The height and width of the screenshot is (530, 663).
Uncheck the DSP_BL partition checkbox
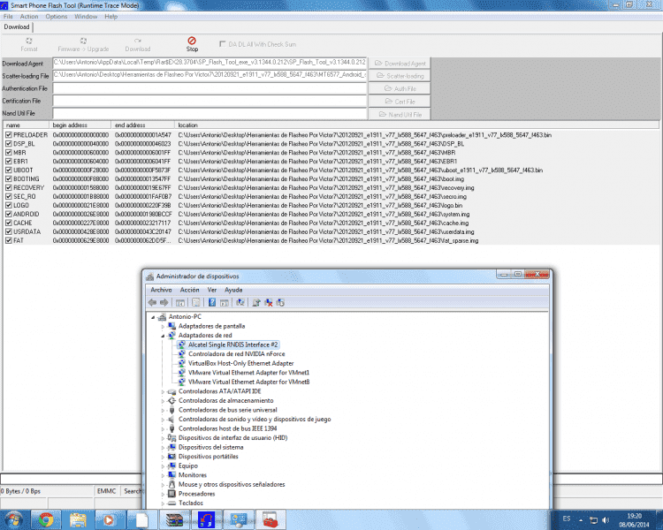9,144
